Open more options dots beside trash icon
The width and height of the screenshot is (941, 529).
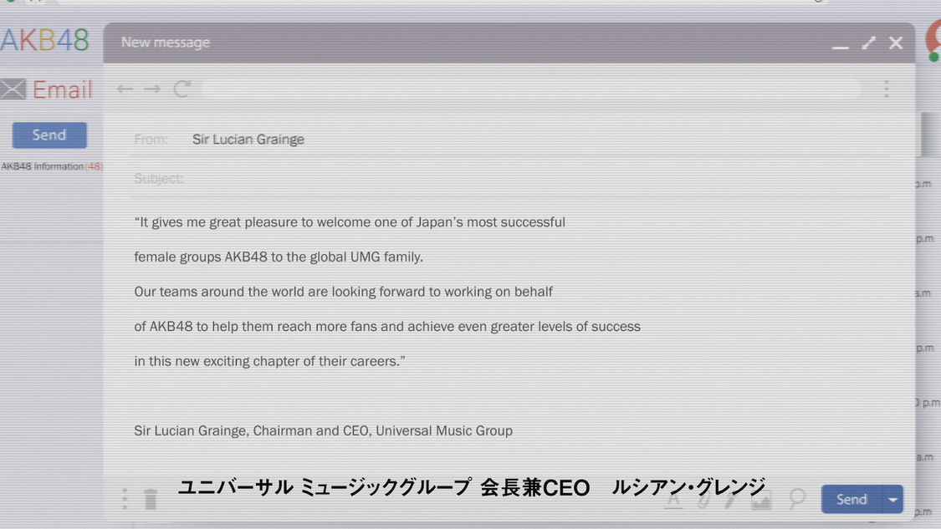coord(125,499)
